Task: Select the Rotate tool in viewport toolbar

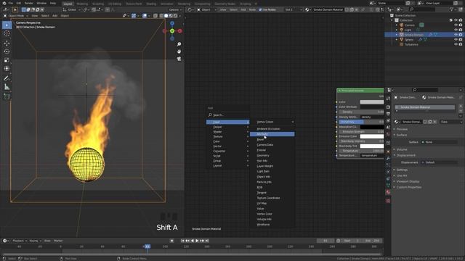Action: point(7,51)
